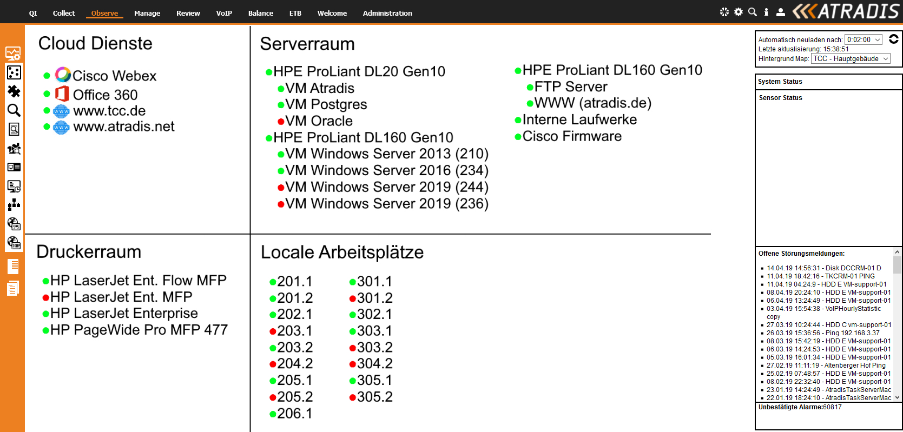Open fault message TKCRM-01 PING

point(821,276)
